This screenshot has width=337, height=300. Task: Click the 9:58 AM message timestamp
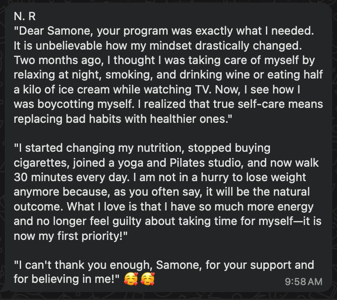click(x=304, y=282)
